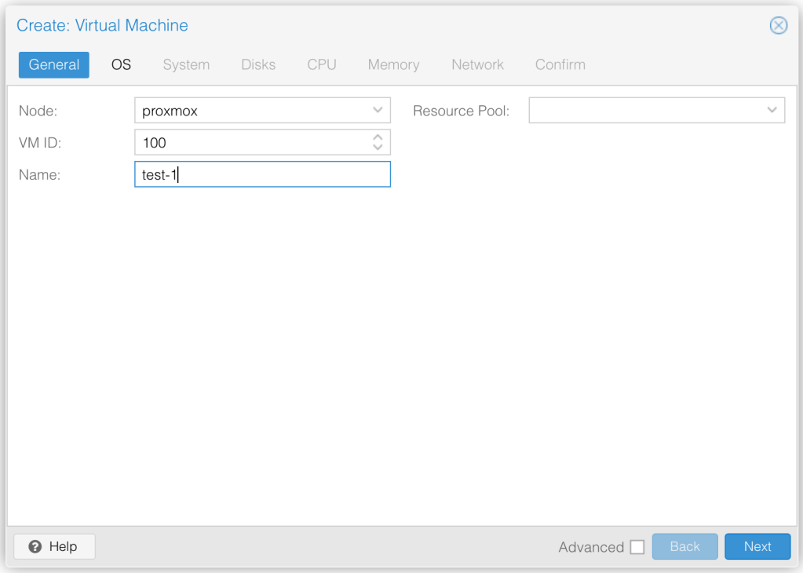Open the Resource Pool dropdown arrow
The width and height of the screenshot is (803, 573).
click(x=772, y=111)
